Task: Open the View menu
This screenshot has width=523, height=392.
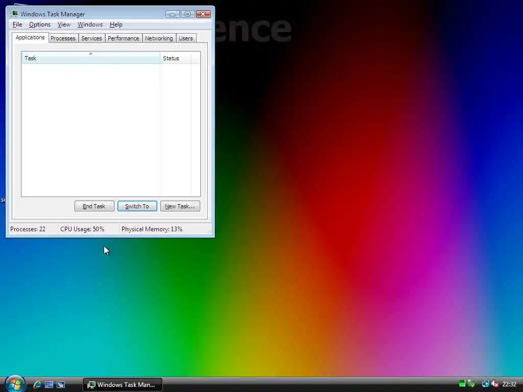Action: coord(64,24)
